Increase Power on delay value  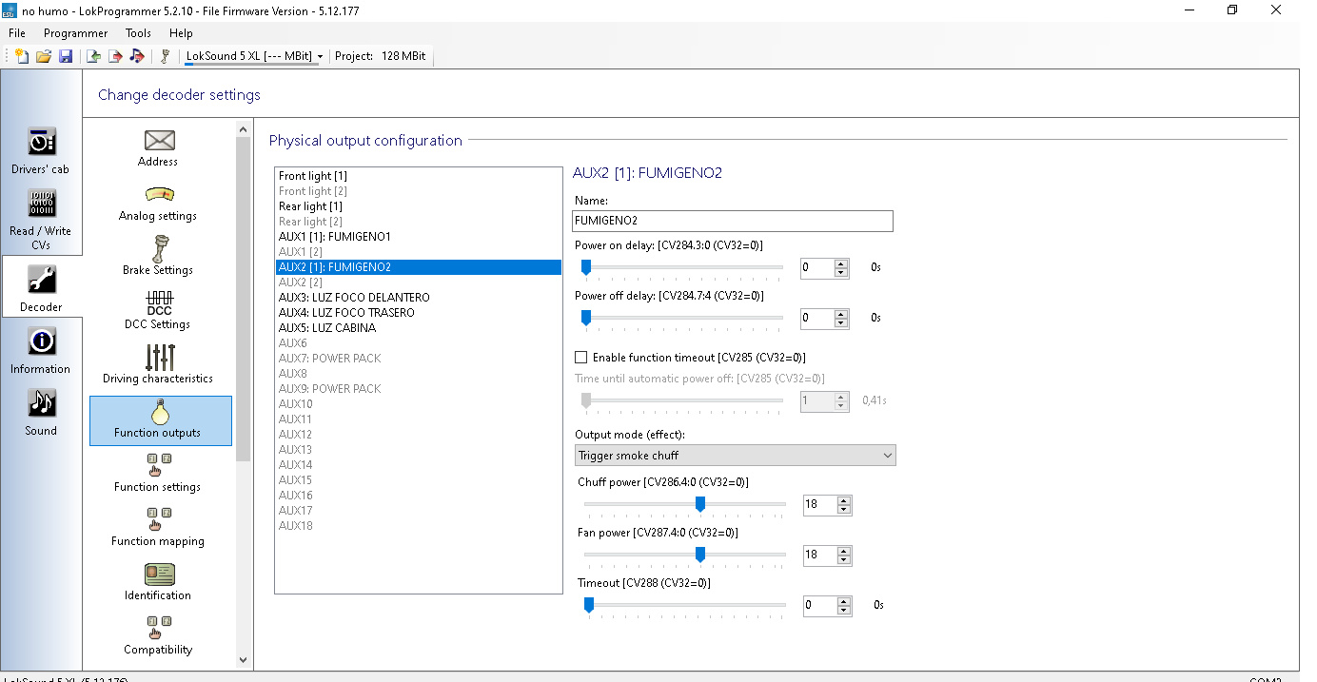(x=841, y=263)
